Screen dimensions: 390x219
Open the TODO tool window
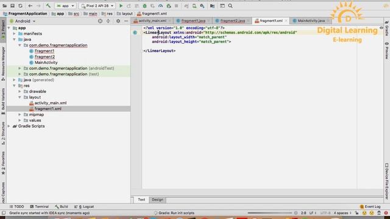click(16, 207)
